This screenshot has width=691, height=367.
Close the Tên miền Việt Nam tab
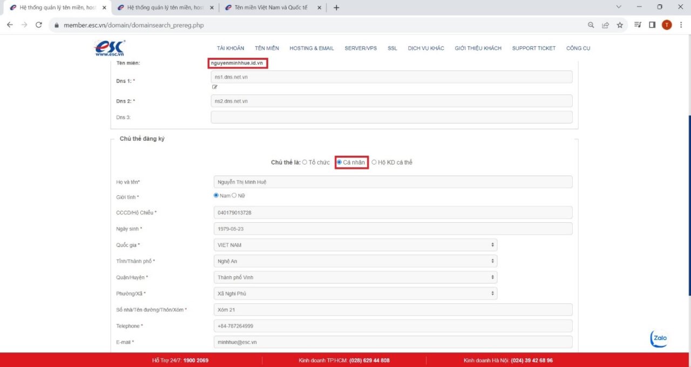(320, 8)
